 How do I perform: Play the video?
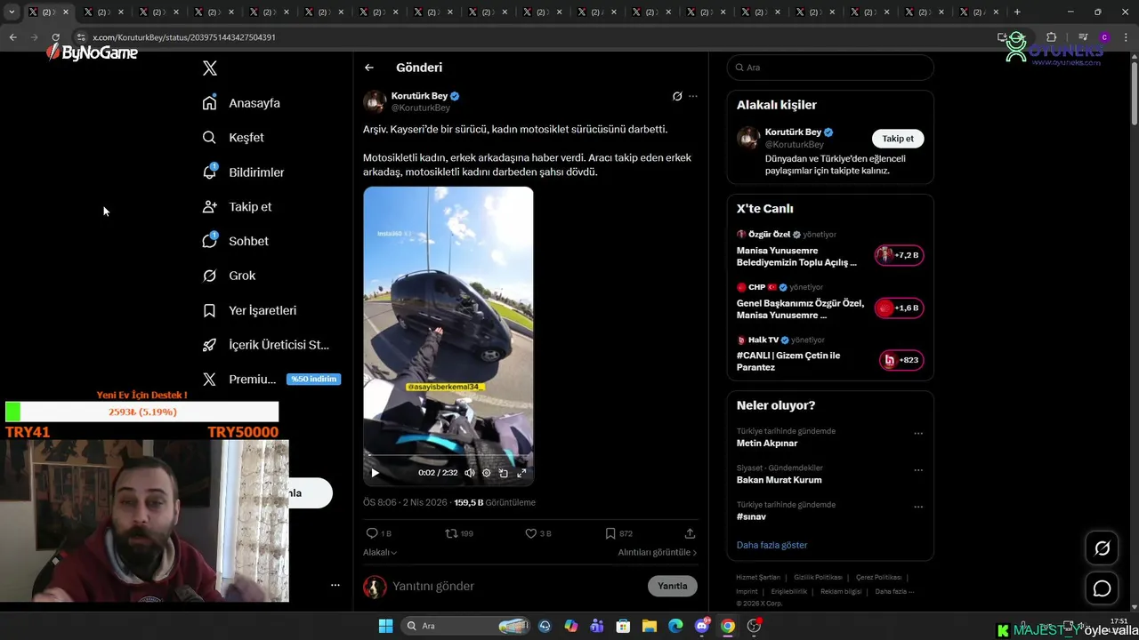point(375,473)
